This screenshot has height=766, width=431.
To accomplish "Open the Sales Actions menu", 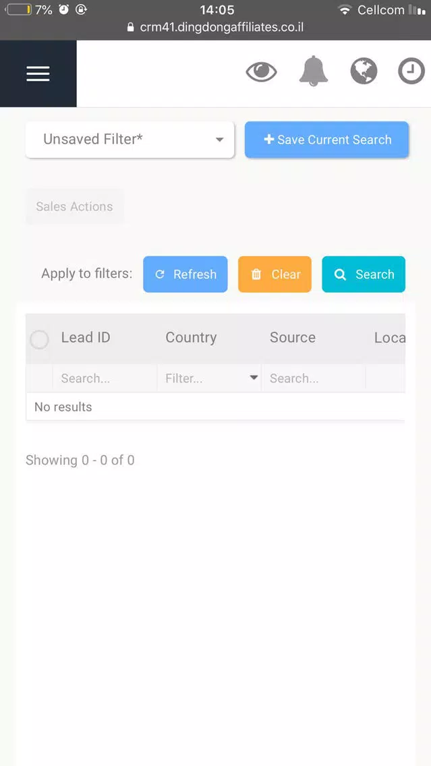I will click(74, 206).
